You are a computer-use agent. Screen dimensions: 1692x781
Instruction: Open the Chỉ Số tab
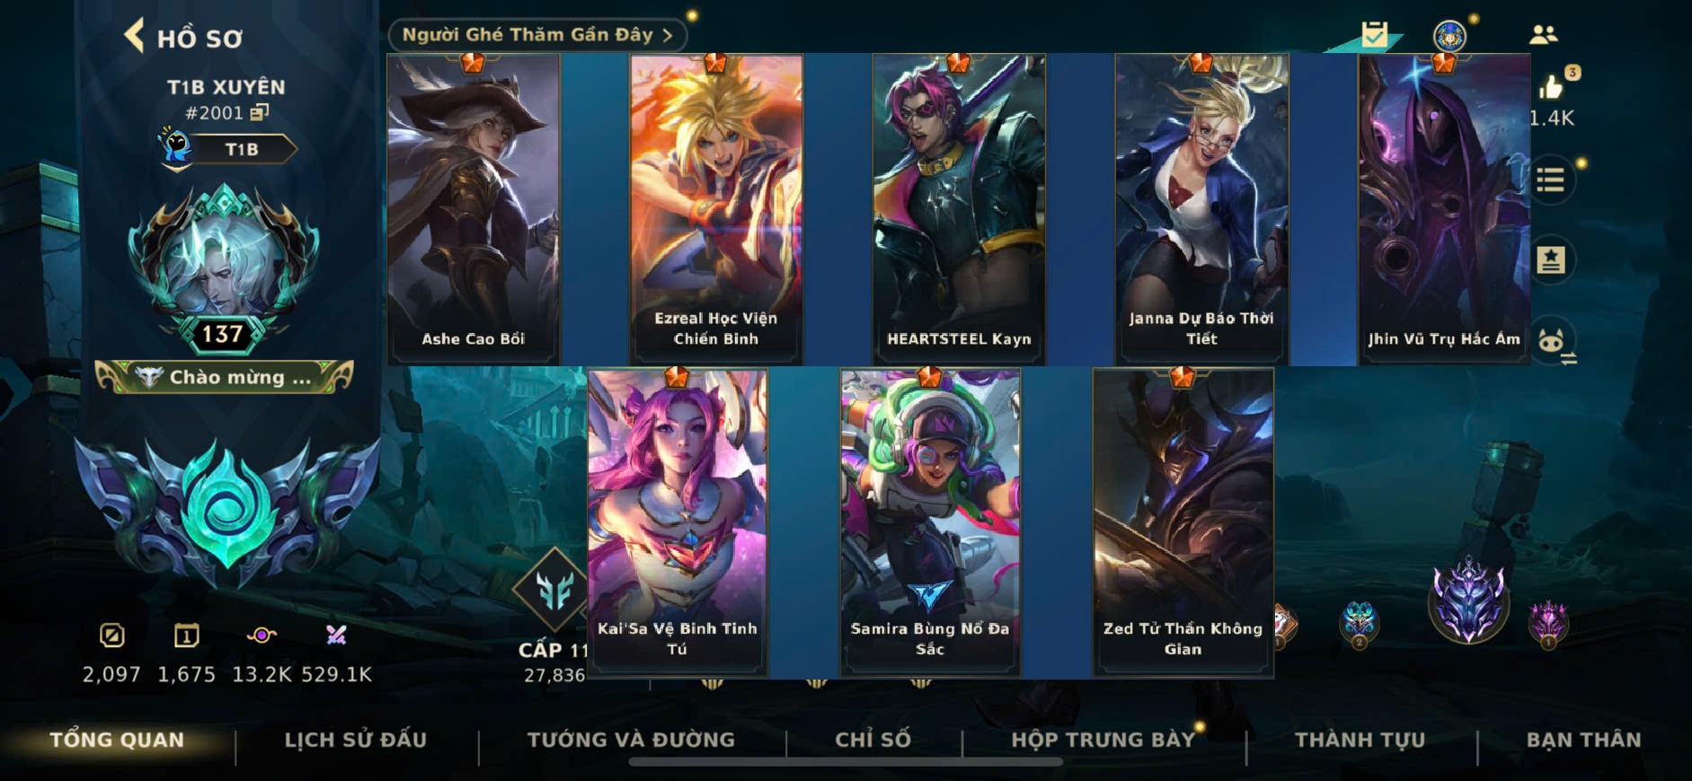click(873, 740)
